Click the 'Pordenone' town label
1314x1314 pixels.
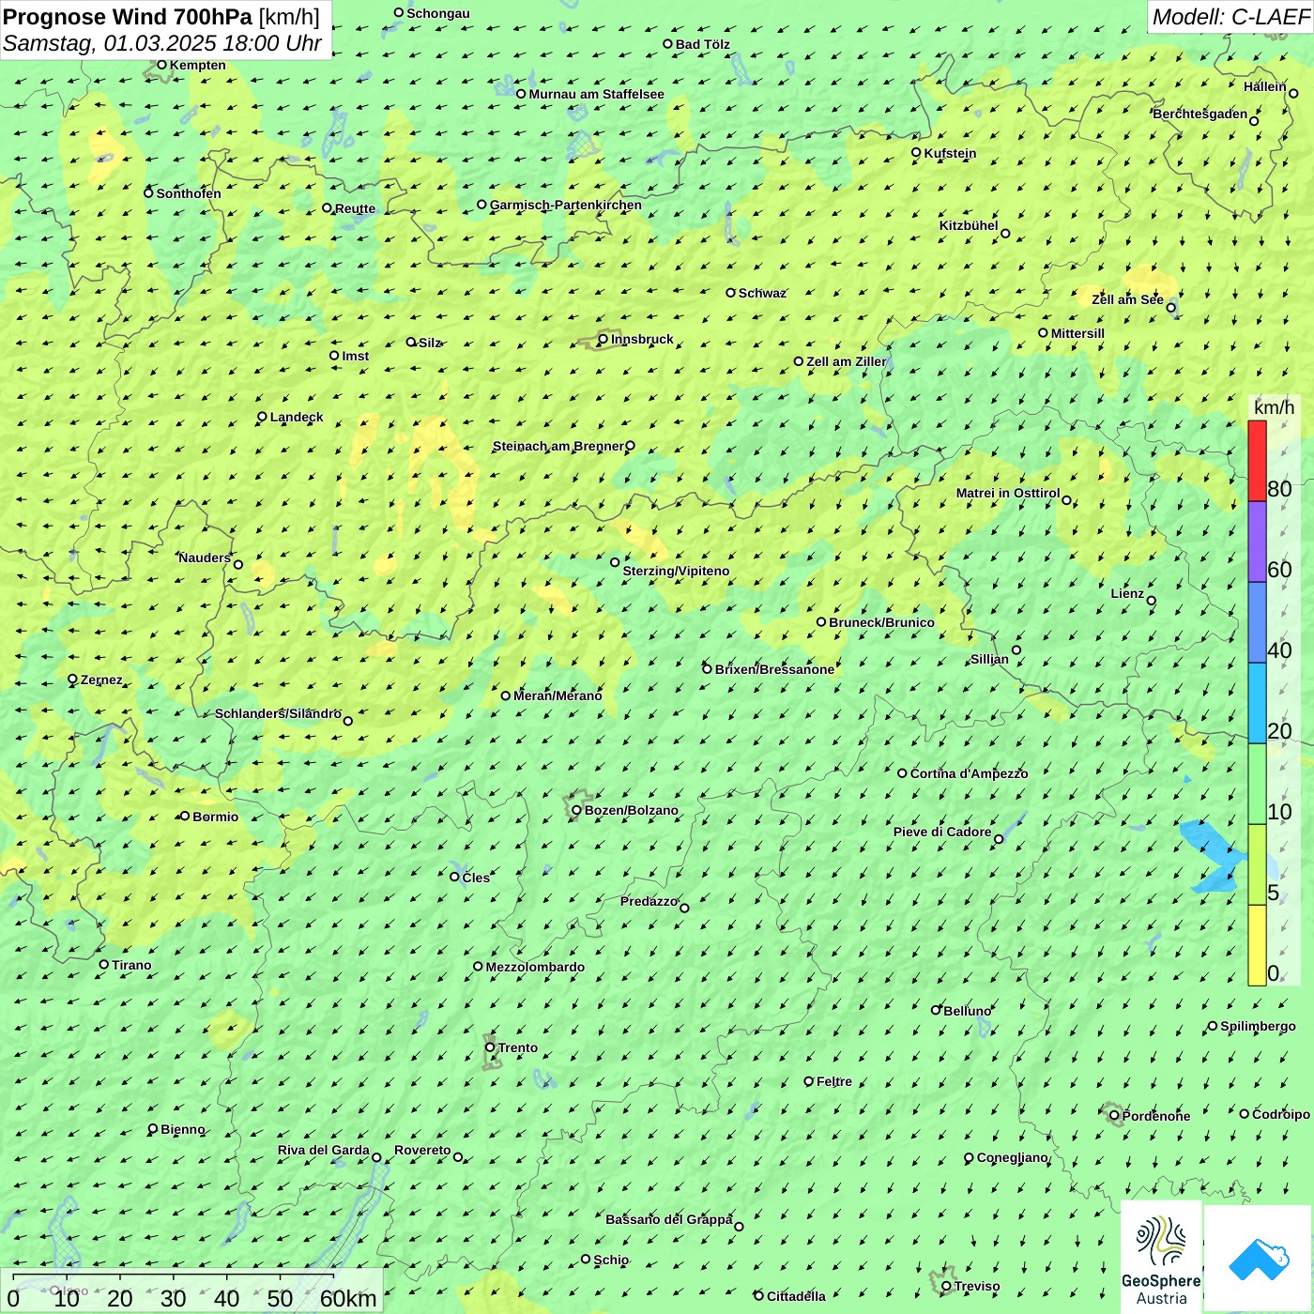click(x=1156, y=1116)
